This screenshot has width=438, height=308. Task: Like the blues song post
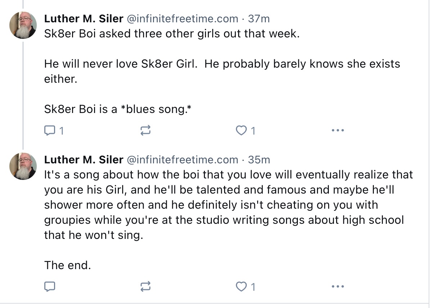[x=240, y=131]
